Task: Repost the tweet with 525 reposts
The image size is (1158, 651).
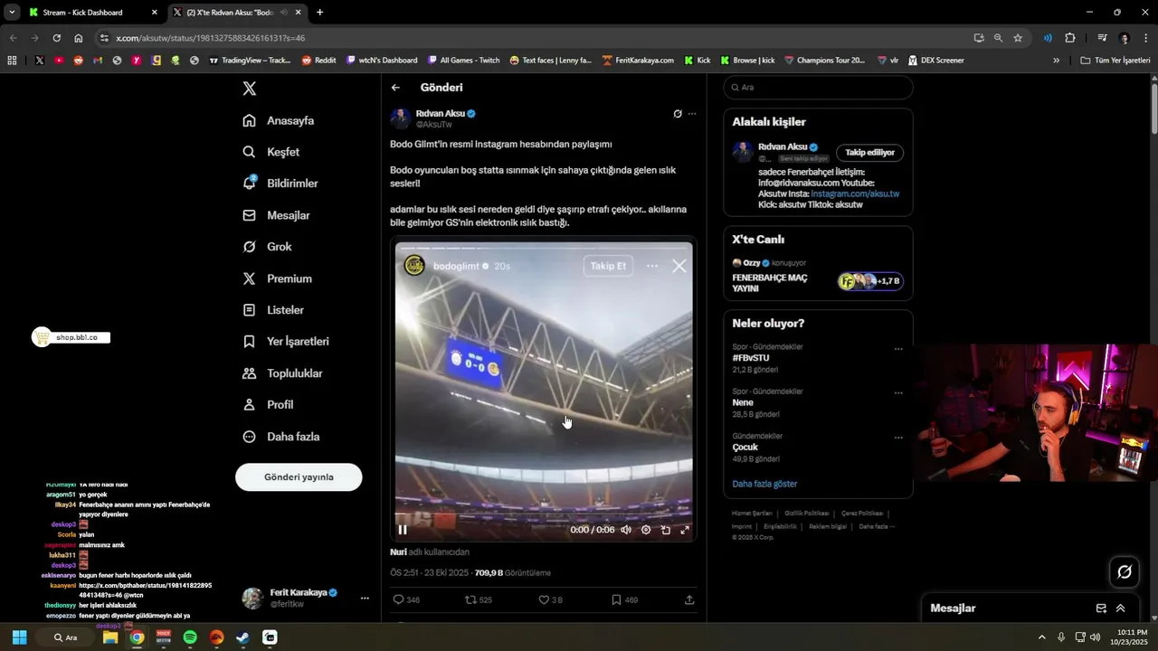Action: coord(479,599)
